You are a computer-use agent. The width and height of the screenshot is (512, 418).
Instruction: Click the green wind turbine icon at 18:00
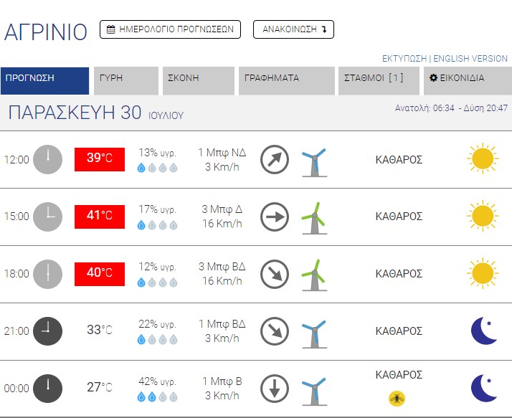click(x=314, y=275)
